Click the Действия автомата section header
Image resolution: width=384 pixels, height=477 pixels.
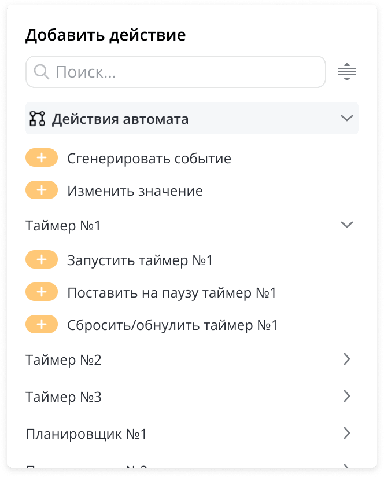point(192,118)
